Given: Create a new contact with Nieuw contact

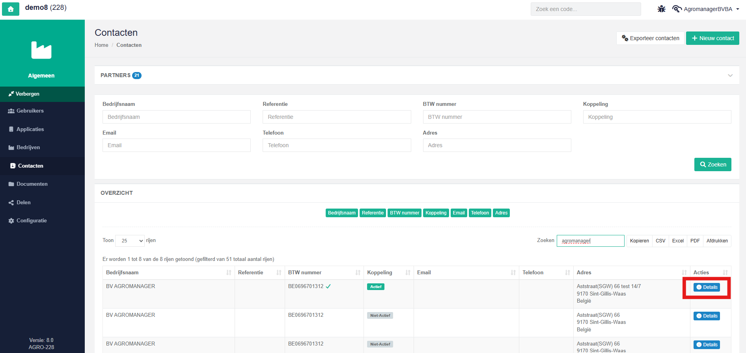Looking at the screenshot, I should tap(712, 38).
